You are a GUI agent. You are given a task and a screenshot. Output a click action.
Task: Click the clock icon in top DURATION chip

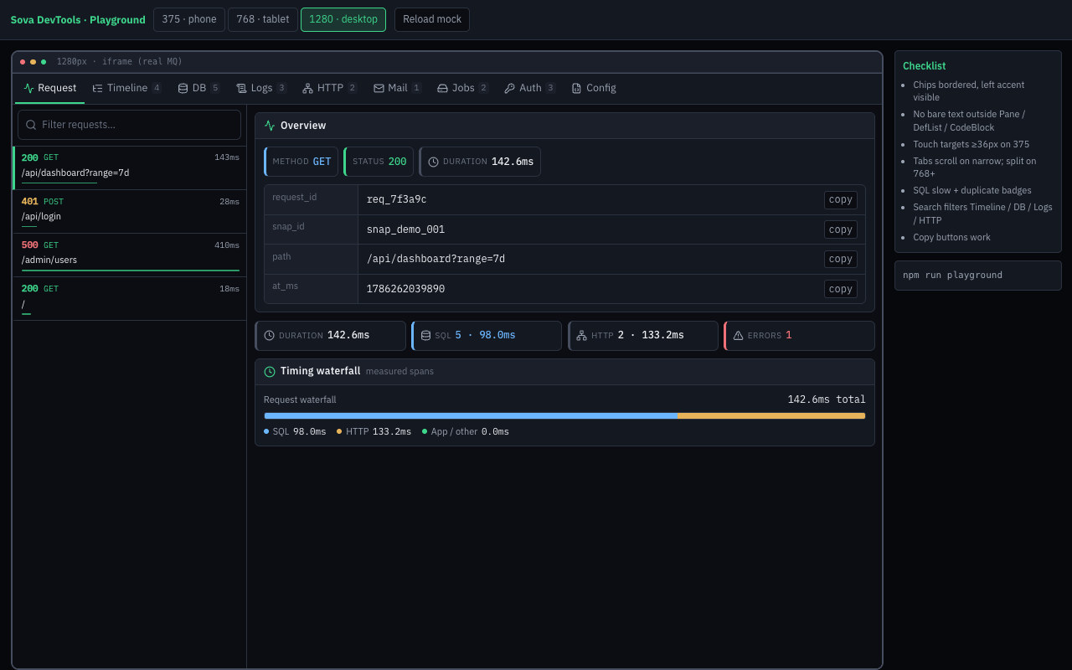pos(433,162)
